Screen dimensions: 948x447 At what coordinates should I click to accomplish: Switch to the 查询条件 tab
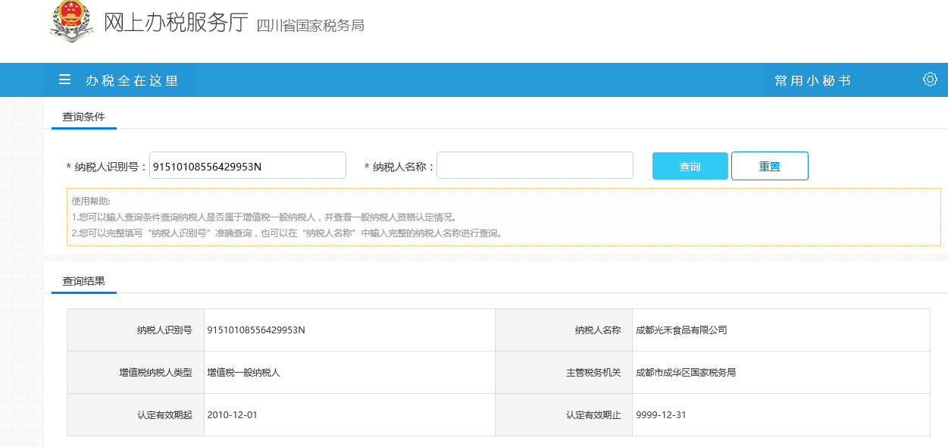(x=83, y=117)
